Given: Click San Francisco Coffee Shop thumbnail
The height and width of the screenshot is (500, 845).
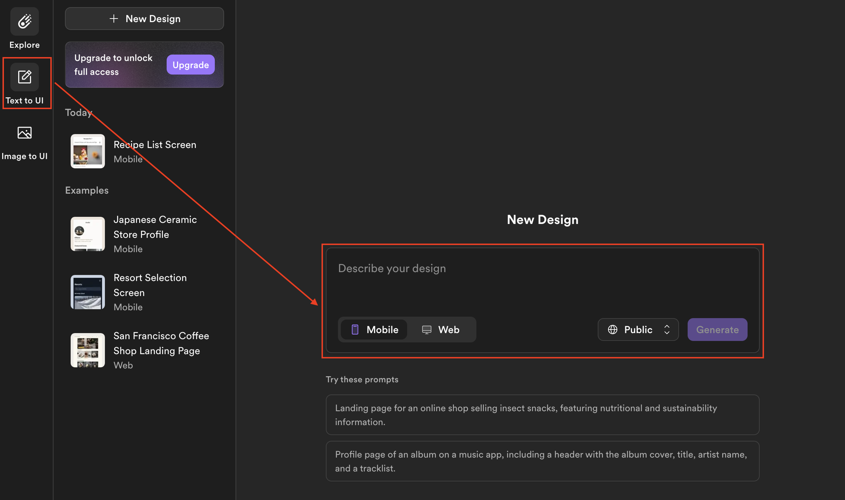Looking at the screenshot, I should tap(88, 350).
